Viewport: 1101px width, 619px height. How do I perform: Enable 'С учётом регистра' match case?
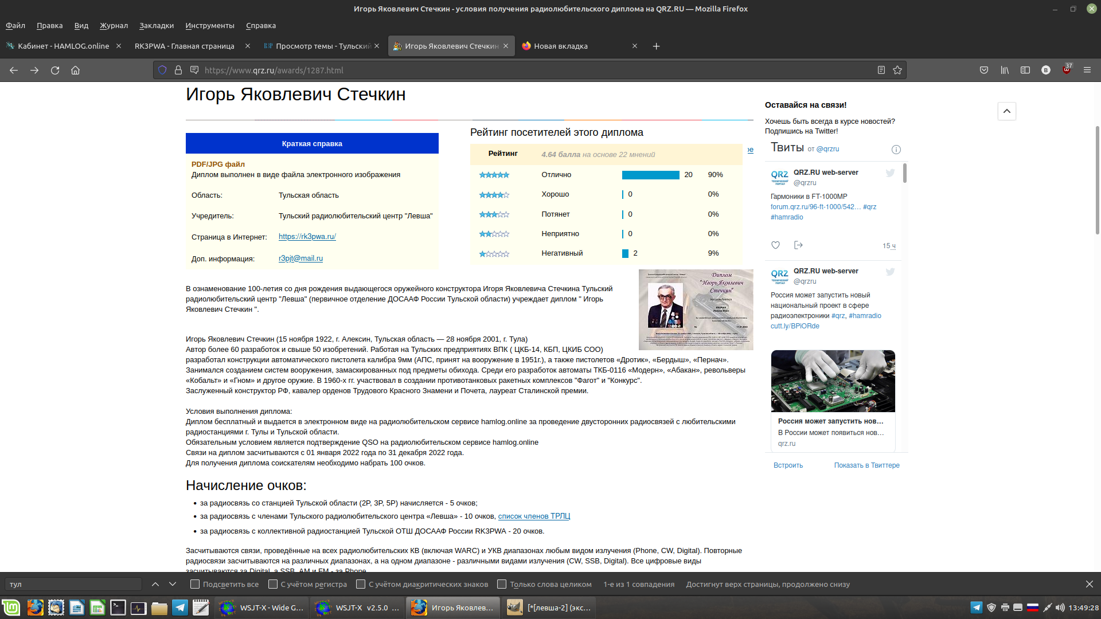point(273,584)
